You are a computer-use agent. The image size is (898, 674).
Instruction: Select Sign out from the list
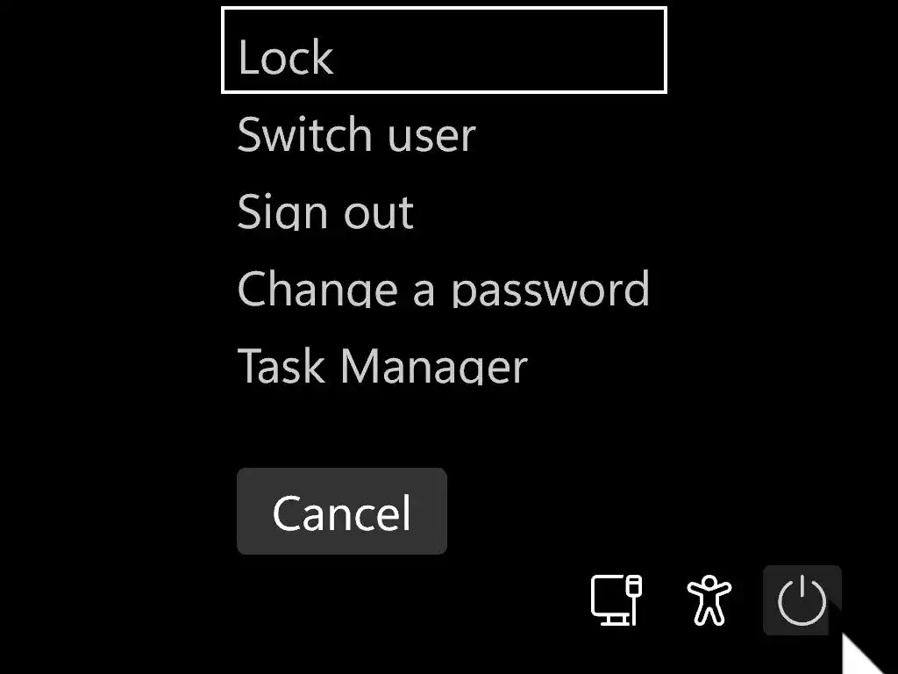pyautogui.click(x=325, y=212)
